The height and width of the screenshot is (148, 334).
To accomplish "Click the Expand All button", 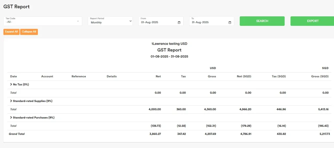I will [x=11, y=32].
